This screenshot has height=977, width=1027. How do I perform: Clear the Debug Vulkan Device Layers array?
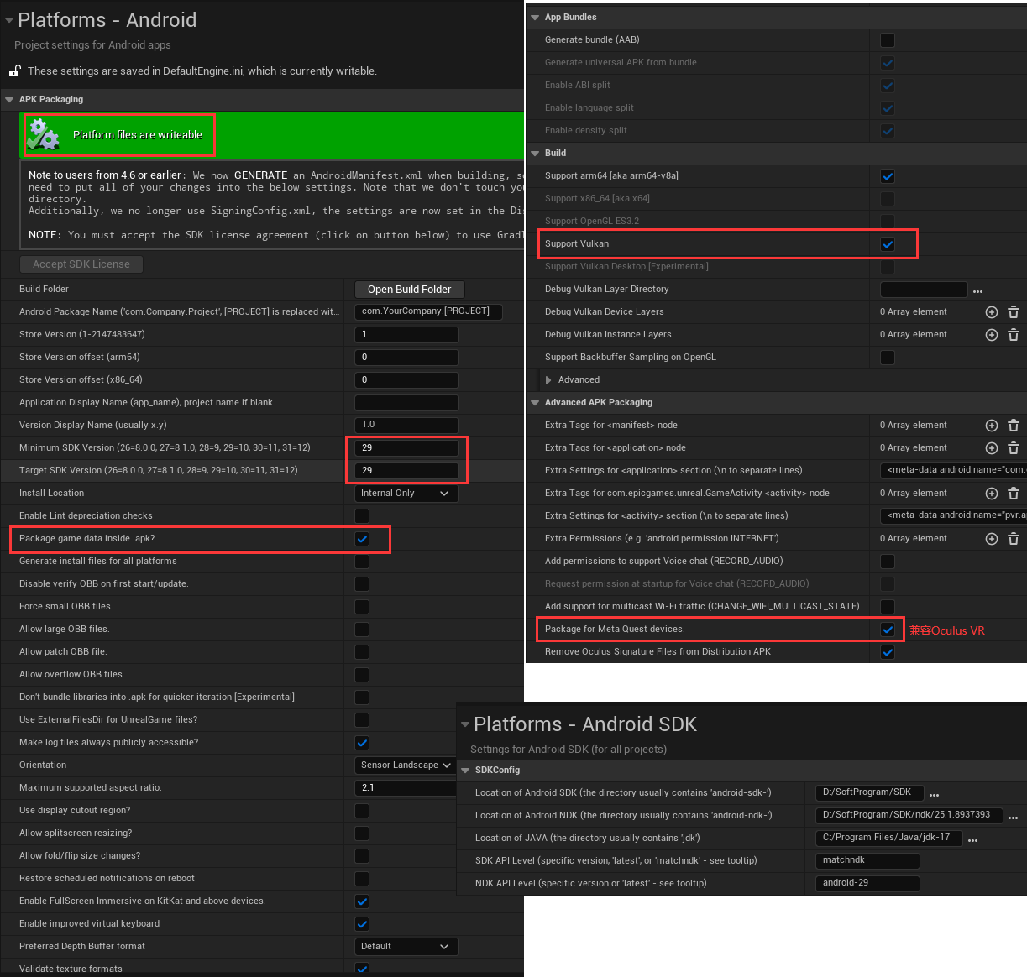pyautogui.click(x=1014, y=312)
